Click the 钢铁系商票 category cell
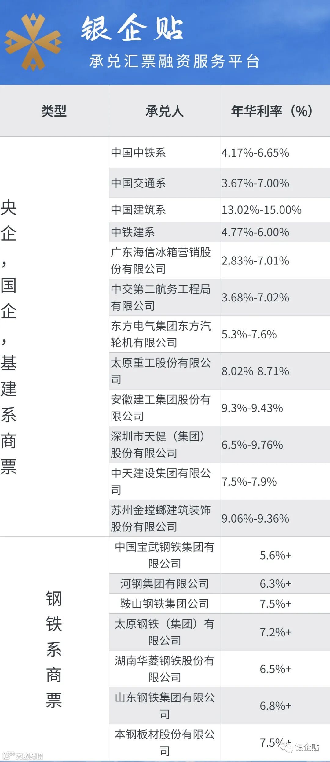Image resolution: width=330 pixels, height=762 pixels. [54, 649]
